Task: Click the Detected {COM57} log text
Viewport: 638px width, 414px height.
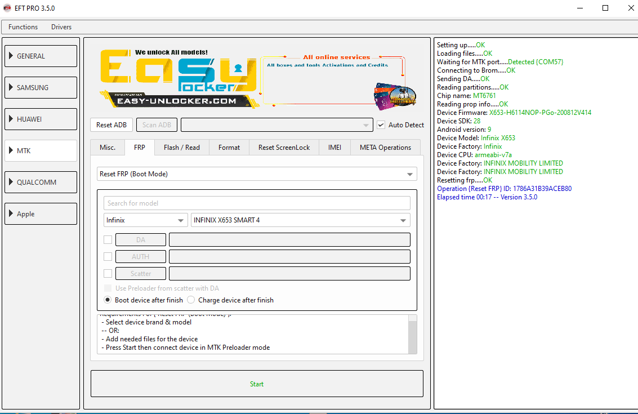Action: (x=536, y=62)
